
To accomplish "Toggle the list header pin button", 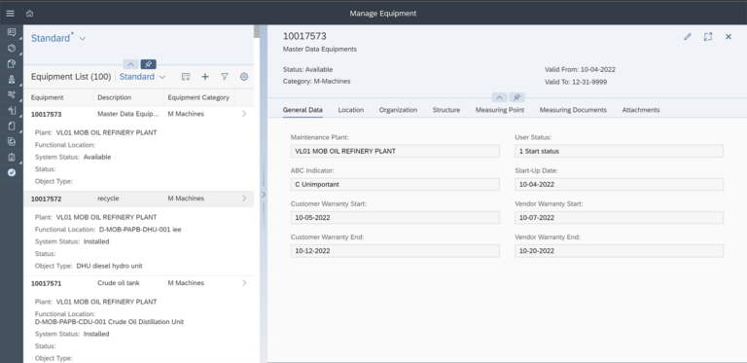I will (148, 64).
